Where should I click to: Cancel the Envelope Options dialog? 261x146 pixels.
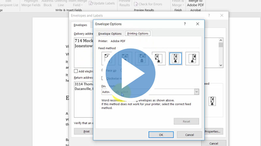pyautogui.click(x=189, y=135)
